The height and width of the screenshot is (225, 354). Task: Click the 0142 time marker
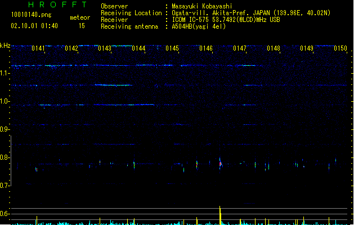[71, 48]
